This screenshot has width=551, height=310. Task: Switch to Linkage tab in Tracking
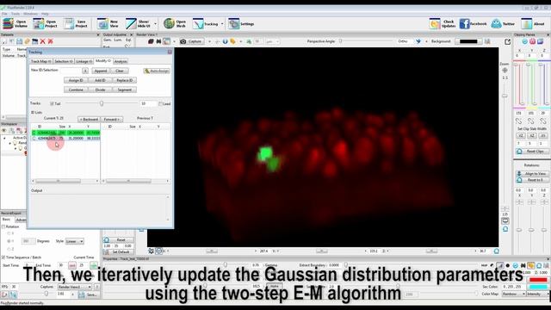(x=84, y=61)
